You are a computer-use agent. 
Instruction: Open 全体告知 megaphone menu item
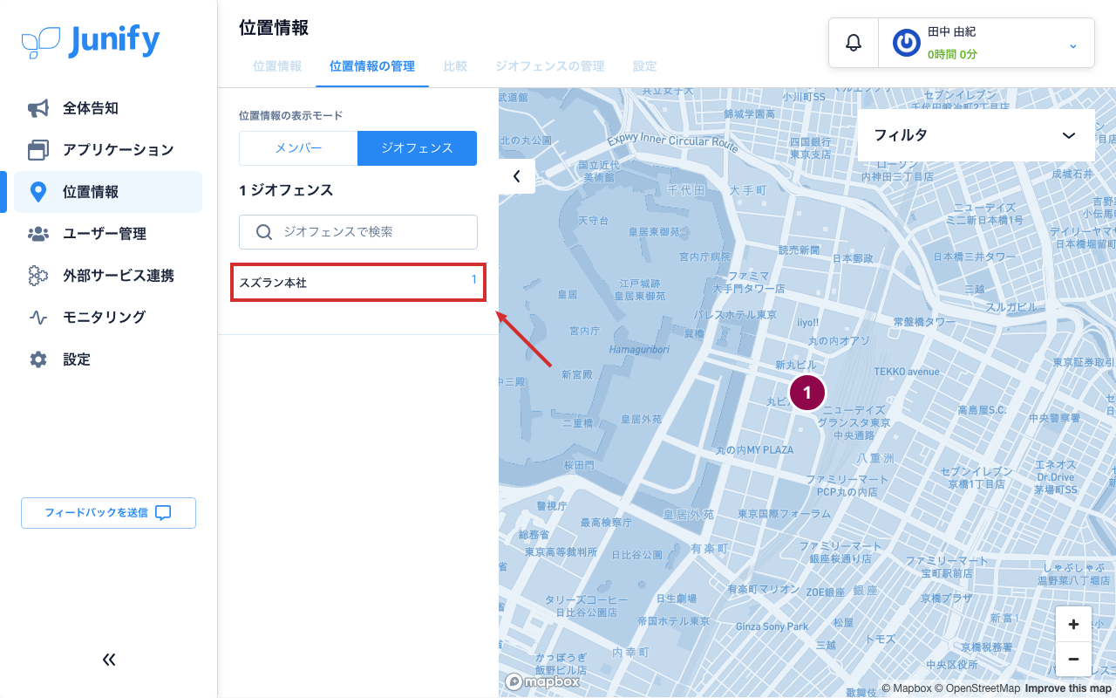108,108
